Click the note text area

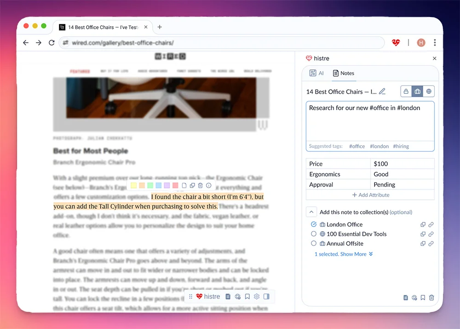[x=370, y=121]
